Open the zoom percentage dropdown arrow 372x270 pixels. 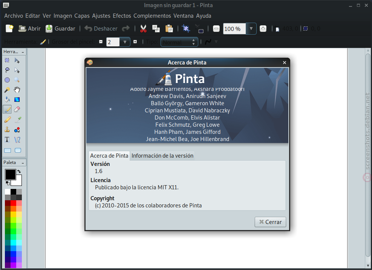pyautogui.click(x=251, y=29)
